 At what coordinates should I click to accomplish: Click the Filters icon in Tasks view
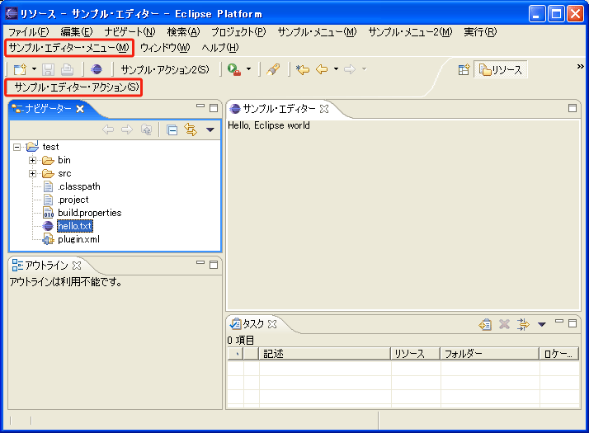(x=523, y=324)
